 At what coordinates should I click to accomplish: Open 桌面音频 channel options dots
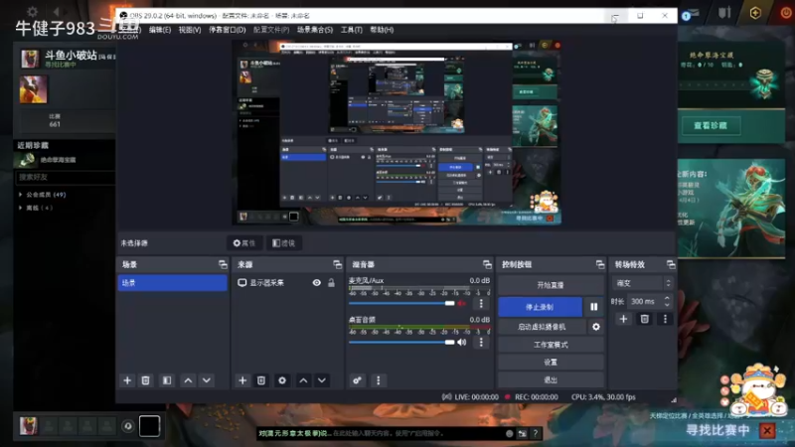click(x=481, y=343)
